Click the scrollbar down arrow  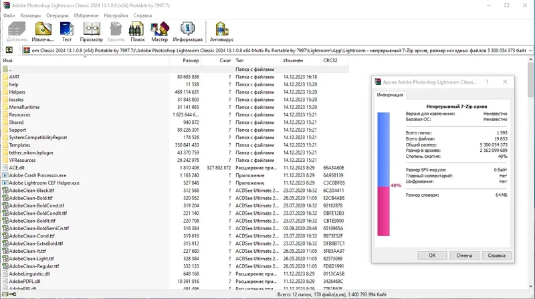(531, 286)
